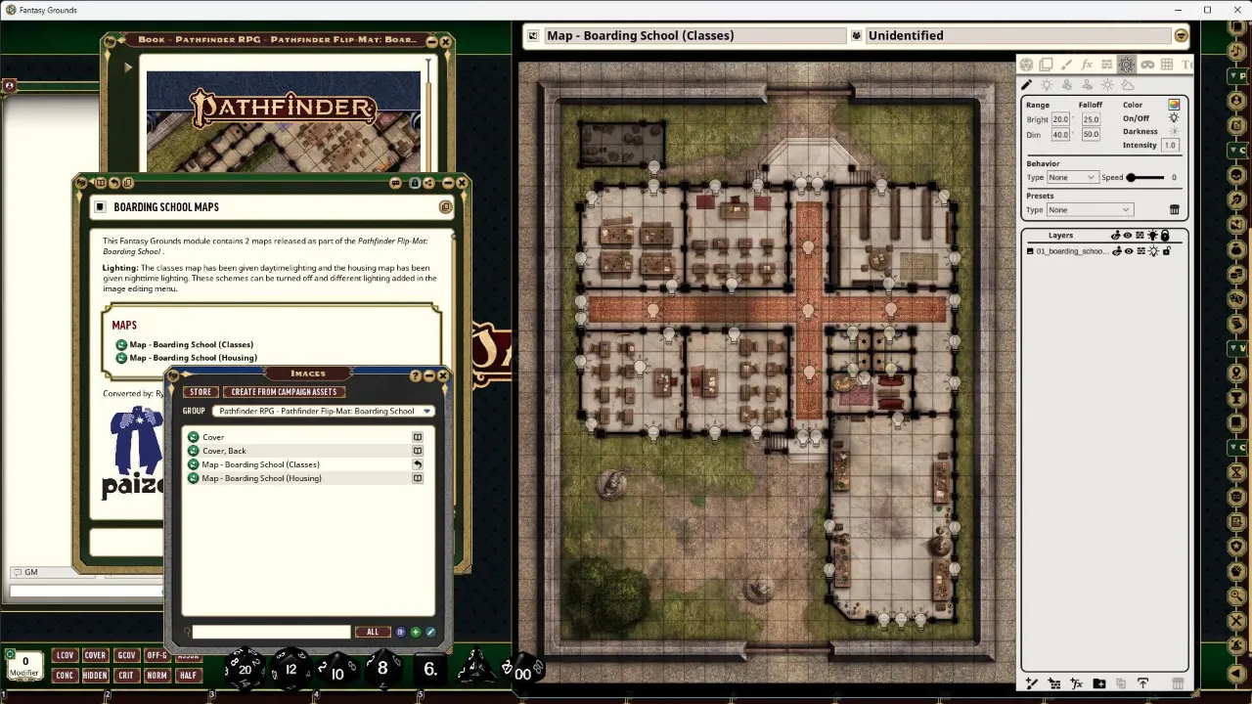Select the layers (stacked squares) toolbar tab
Image resolution: width=1252 pixels, height=704 pixels.
point(1046,65)
